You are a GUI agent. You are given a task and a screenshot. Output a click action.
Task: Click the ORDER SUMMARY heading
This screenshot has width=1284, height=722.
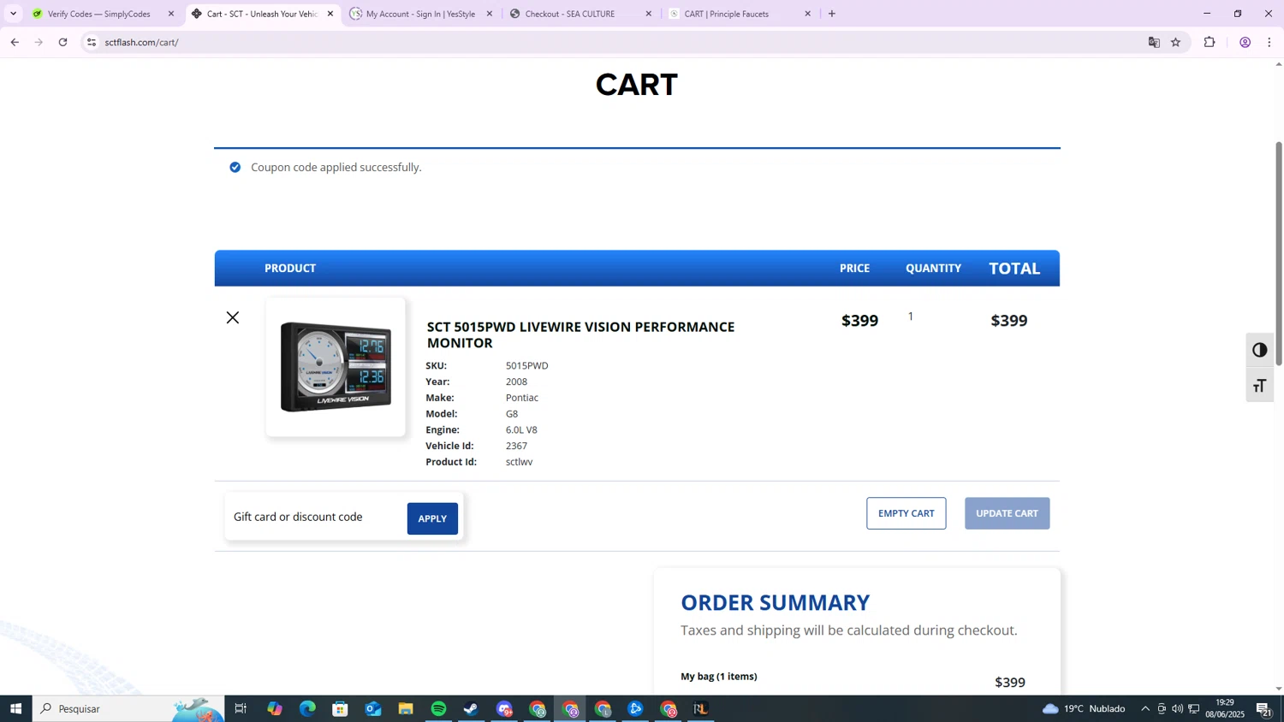point(776,602)
